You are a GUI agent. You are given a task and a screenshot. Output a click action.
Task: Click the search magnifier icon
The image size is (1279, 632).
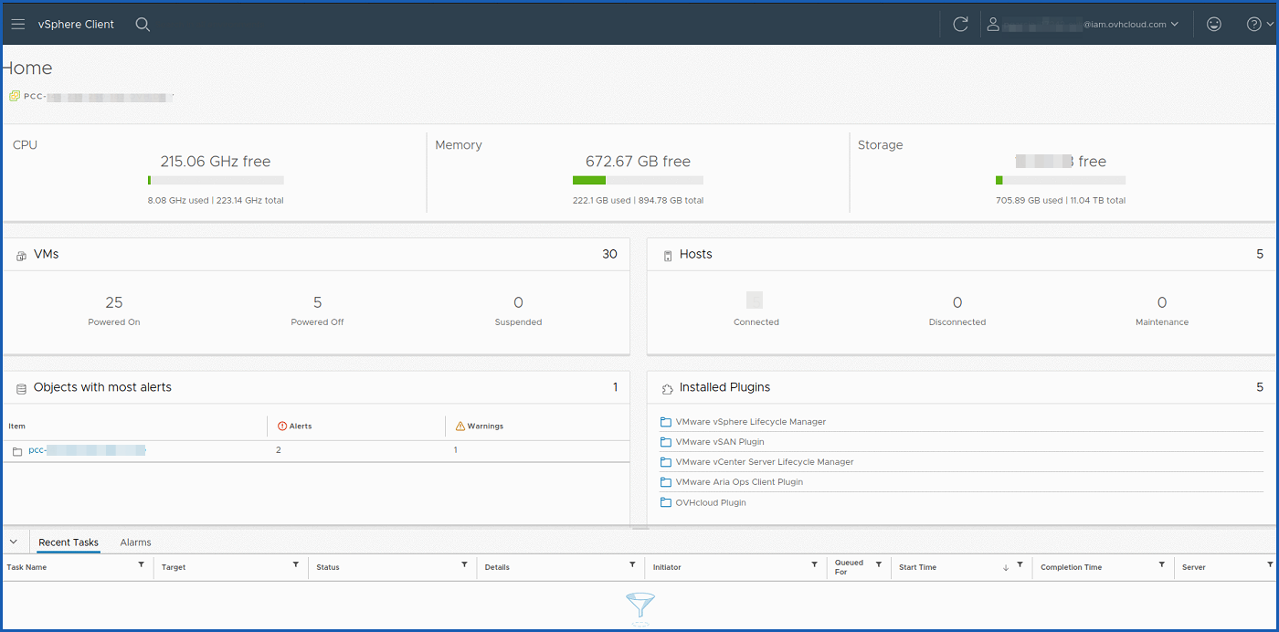tap(143, 24)
